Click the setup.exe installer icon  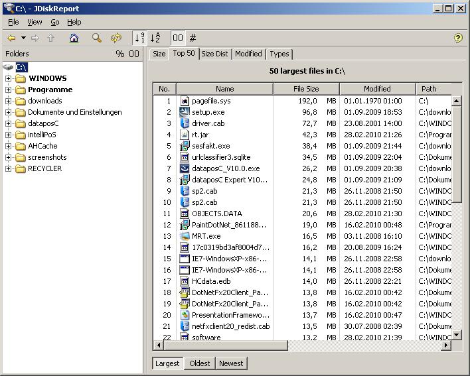pyautogui.click(x=185, y=112)
